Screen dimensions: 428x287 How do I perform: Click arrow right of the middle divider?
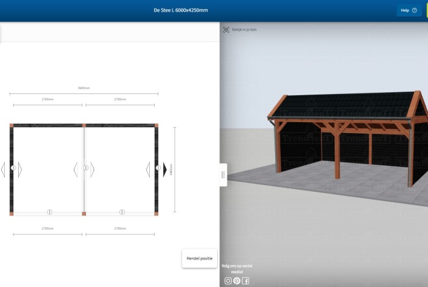(x=92, y=169)
